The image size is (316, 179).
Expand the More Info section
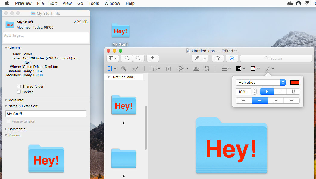pyautogui.click(x=5, y=100)
